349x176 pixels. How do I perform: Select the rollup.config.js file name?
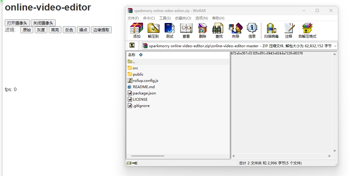(145, 80)
